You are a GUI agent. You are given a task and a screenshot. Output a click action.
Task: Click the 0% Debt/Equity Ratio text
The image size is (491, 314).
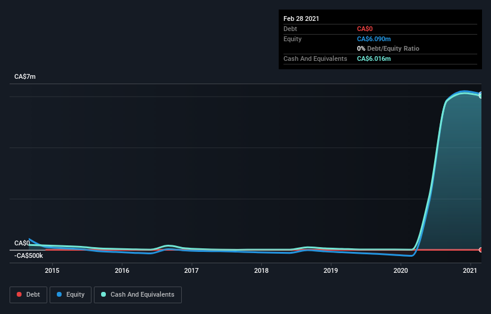pyautogui.click(x=388, y=48)
